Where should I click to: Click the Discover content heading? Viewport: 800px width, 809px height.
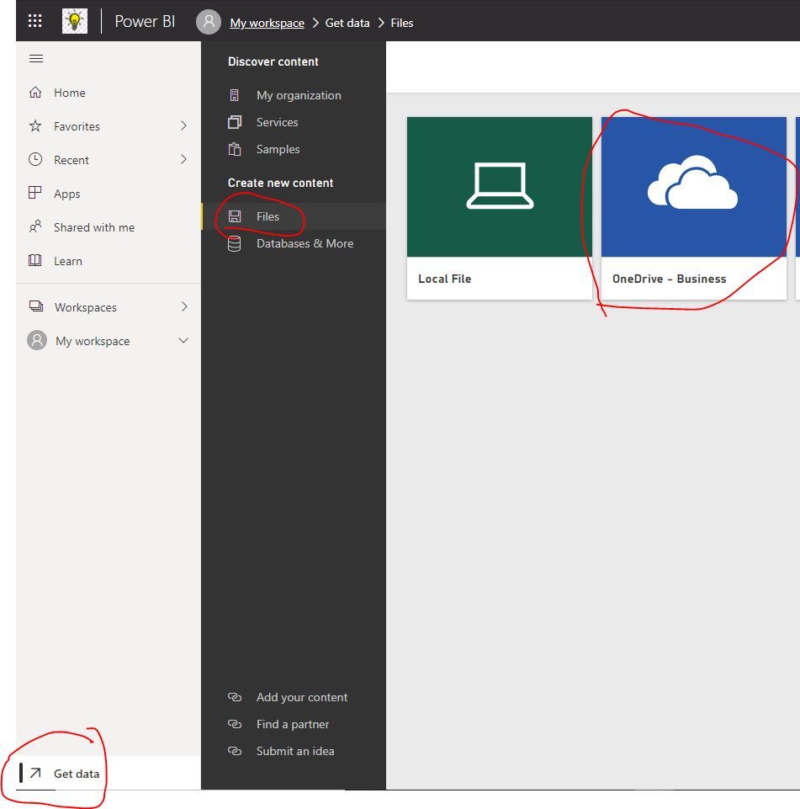273,61
